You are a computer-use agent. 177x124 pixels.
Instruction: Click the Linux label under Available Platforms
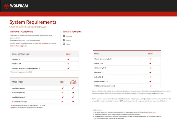coord(68,44)
